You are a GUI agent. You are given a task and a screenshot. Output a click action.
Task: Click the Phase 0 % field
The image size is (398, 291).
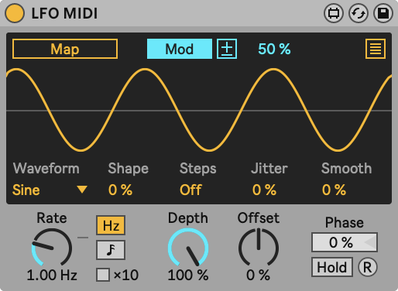pyautogui.click(x=345, y=242)
